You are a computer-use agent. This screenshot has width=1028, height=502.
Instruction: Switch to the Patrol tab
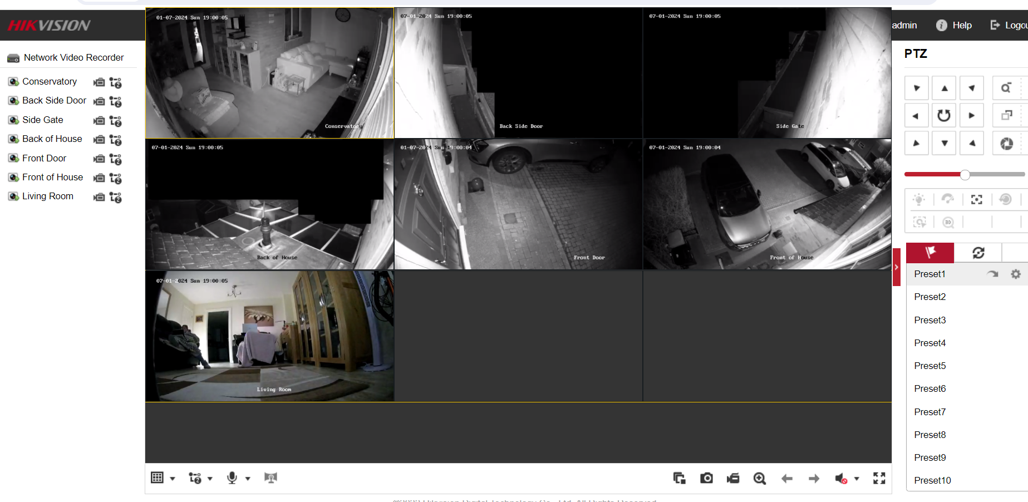click(x=978, y=253)
